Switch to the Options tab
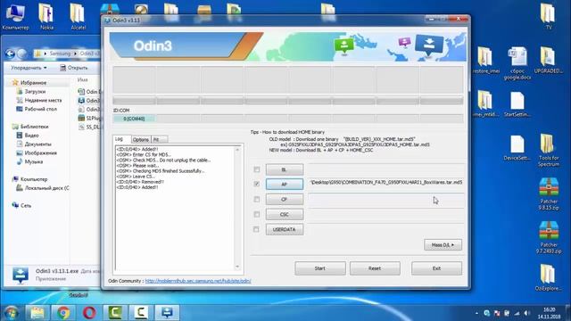 coord(141,139)
